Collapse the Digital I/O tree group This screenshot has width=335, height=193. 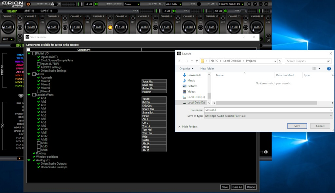pos(29,53)
